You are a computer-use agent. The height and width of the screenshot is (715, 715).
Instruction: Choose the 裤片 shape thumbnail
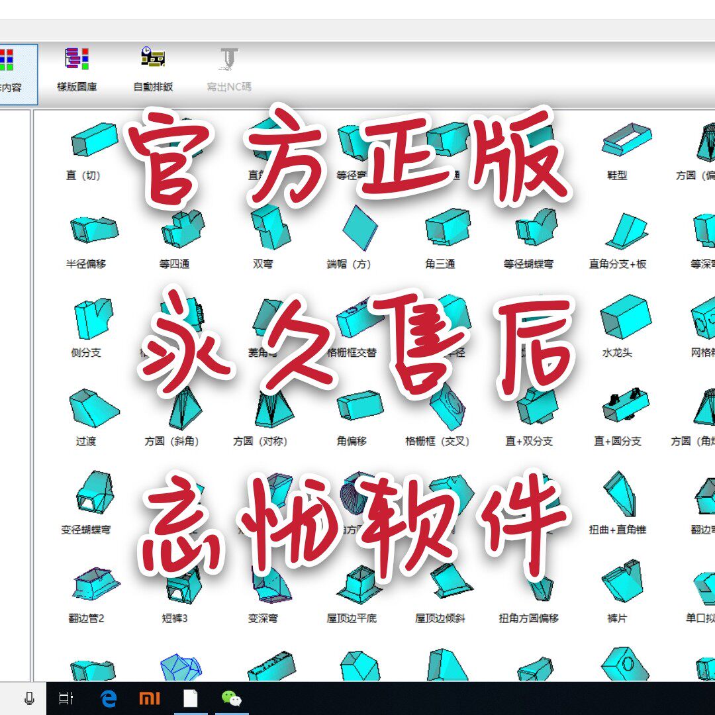623,581
